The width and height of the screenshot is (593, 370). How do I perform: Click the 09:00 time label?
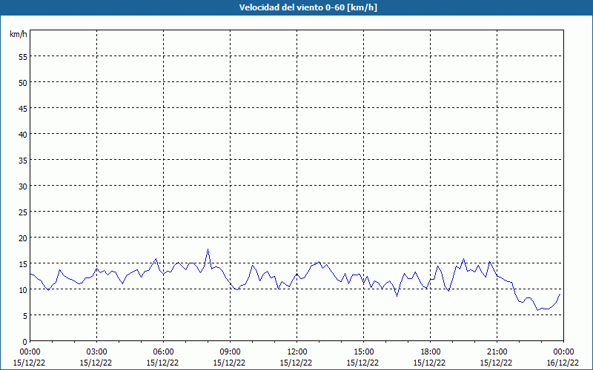(230, 352)
